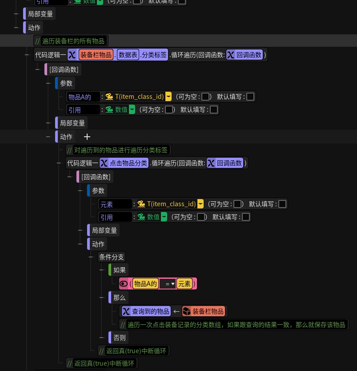Select the comment 遍历装备栏的所有物品
Screen dimensions: 357x371
[71, 41]
